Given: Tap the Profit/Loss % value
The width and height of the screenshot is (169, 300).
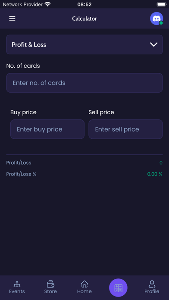Looking at the screenshot, I should (155, 174).
